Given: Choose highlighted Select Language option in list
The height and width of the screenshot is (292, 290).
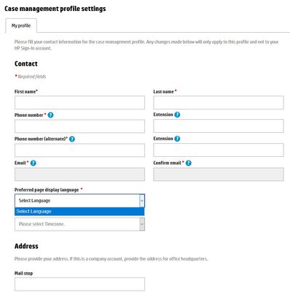Looking at the screenshot, I should pyautogui.click(x=79, y=212).
